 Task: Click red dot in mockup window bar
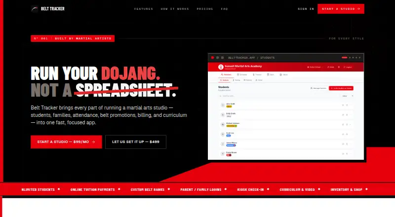point(212,58)
